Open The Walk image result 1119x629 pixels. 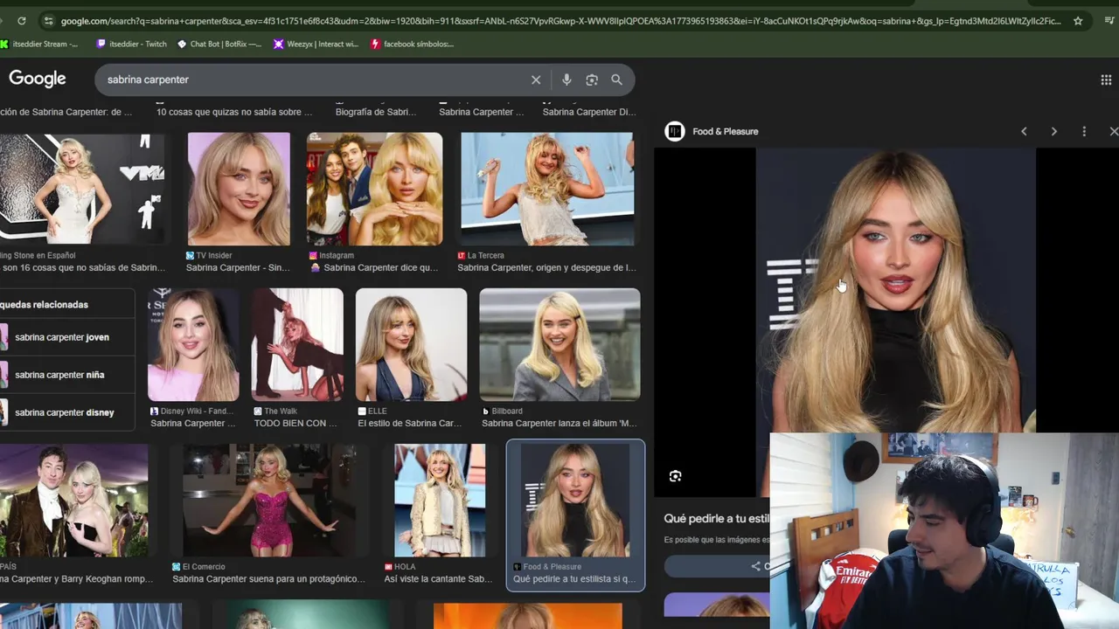(297, 344)
